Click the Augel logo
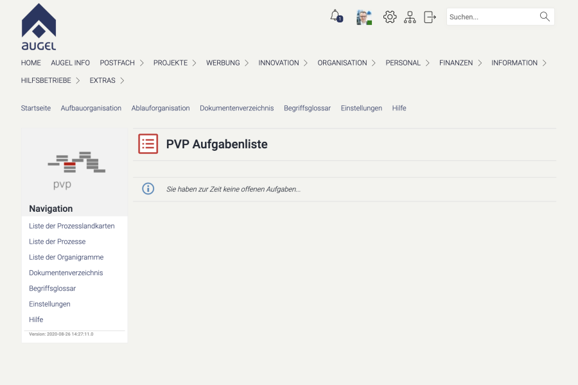The width and height of the screenshot is (578, 385). click(39, 27)
